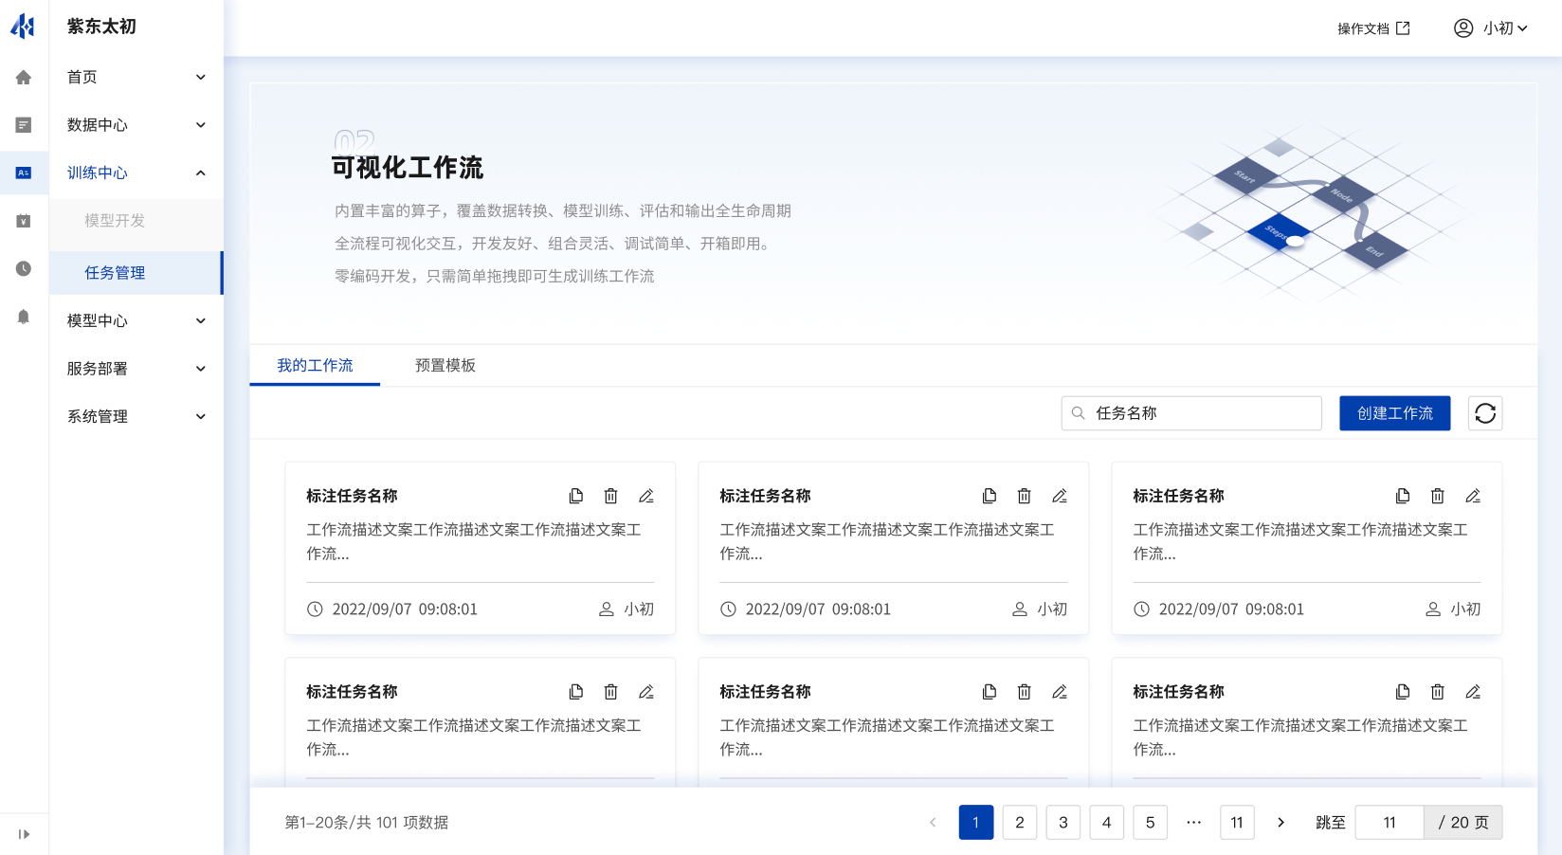Edit the right card in second row
1562x855 pixels.
point(1473,692)
